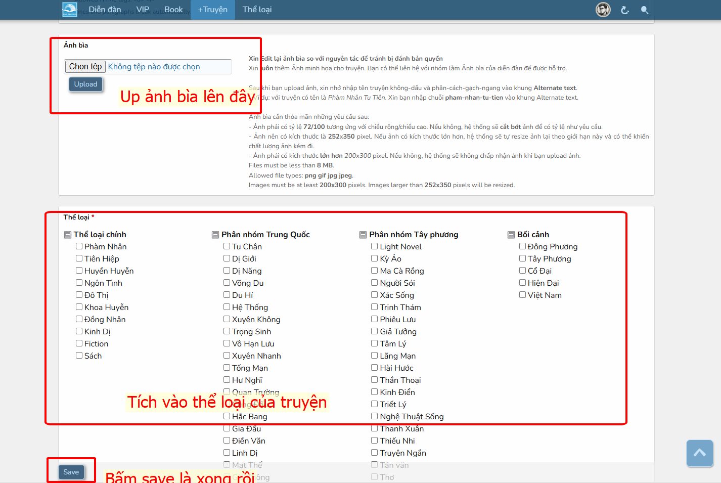Image resolution: width=721 pixels, height=483 pixels.
Task: Tick the Light Novel checkbox
Action: click(x=375, y=246)
